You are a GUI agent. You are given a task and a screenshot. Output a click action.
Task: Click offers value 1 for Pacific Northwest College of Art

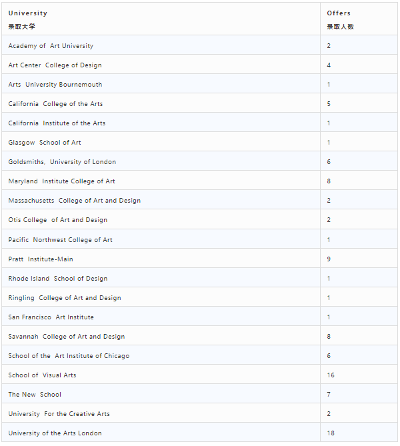click(329, 240)
